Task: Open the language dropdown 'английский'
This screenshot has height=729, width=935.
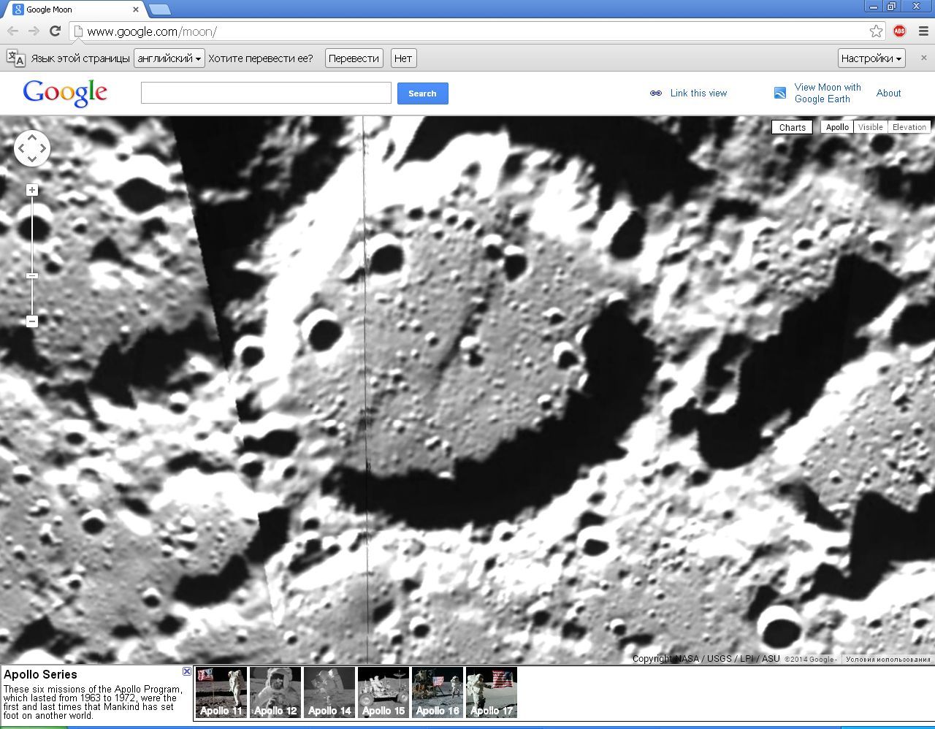Action: pos(169,58)
